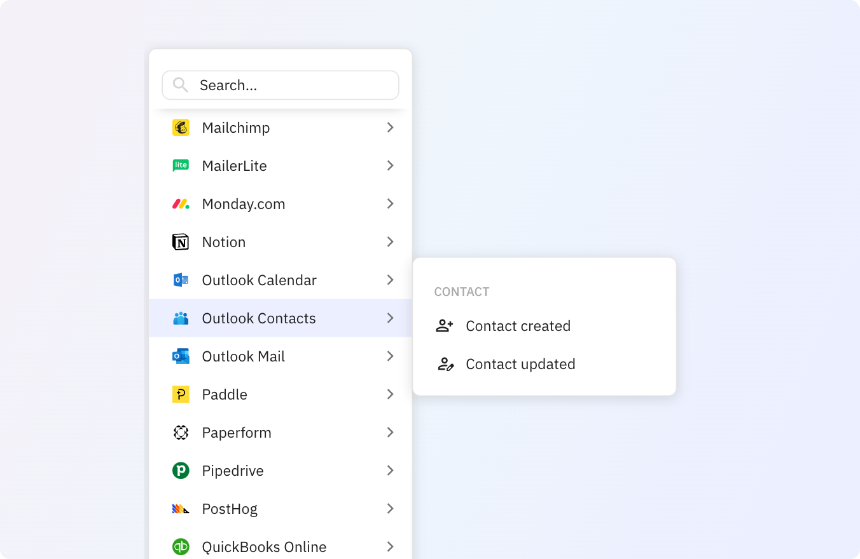Open the Outlook Calendar entry

(x=281, y=280)
